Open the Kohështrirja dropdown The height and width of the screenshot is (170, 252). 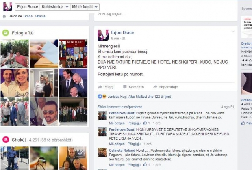55,7
